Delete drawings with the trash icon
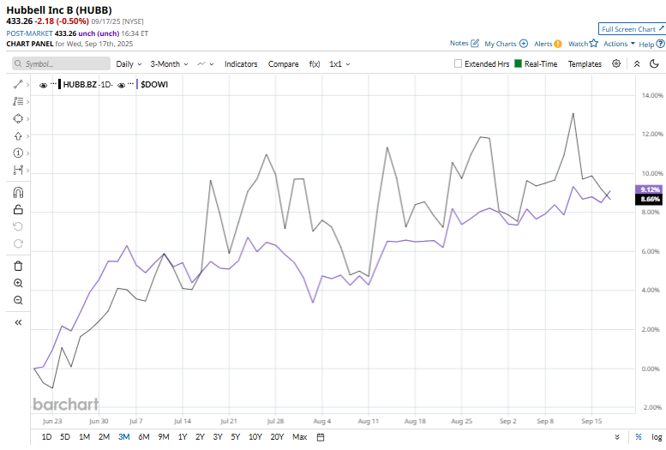 (18, 266)
